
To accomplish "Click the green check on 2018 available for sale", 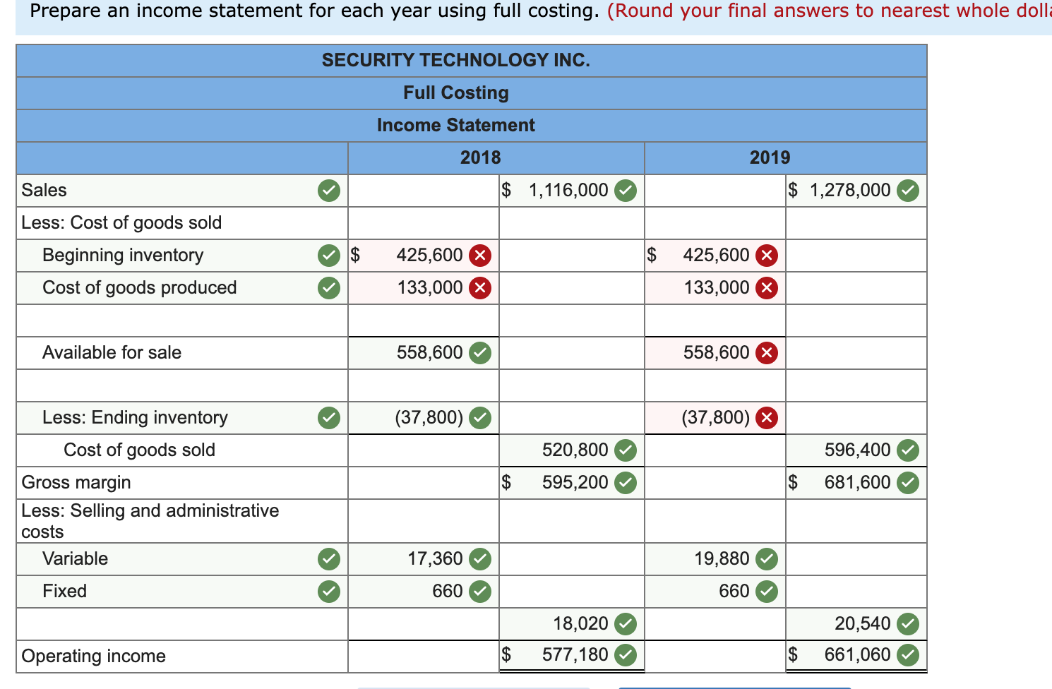I will coord(480,352).
